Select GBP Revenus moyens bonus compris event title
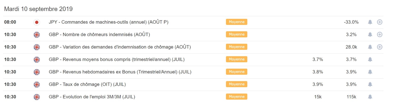This screenshot has width=397, height=108. (116, 59)
